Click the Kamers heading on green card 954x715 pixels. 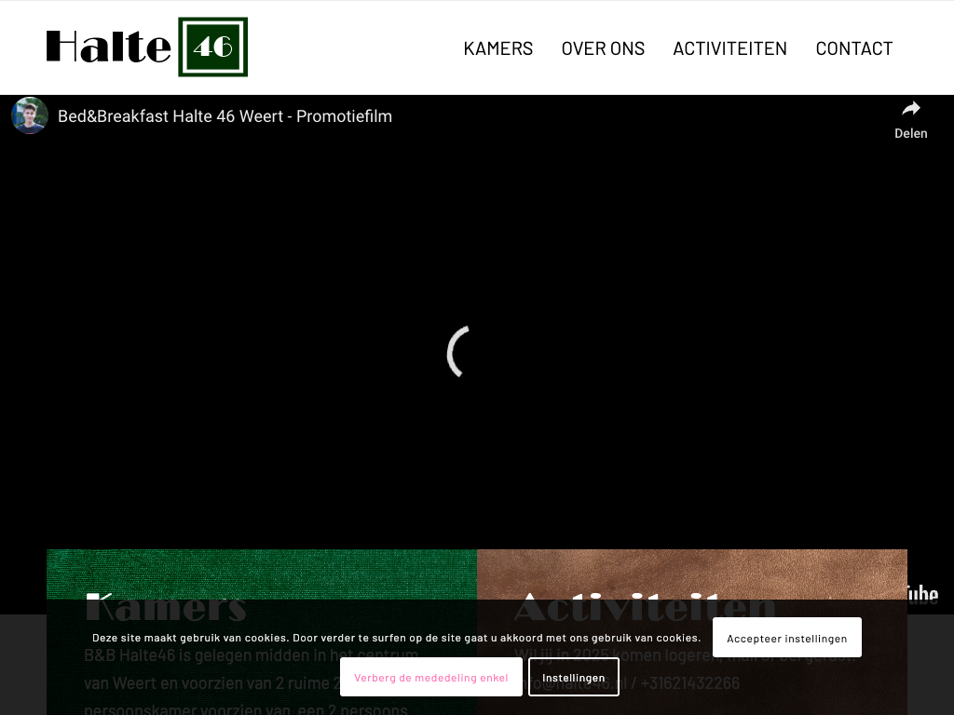click(x=166, y=607)
